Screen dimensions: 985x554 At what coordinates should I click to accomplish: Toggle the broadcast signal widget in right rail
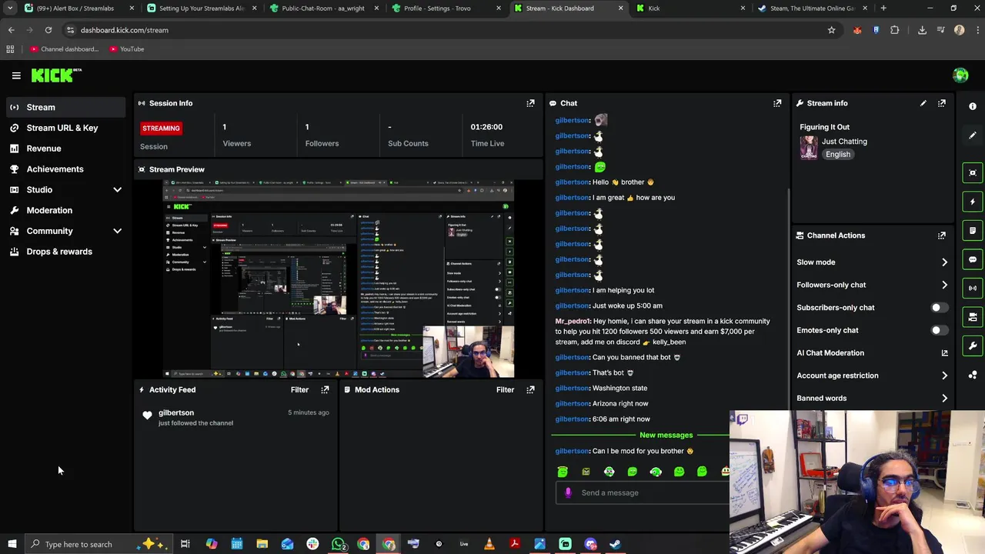(973, 288)
